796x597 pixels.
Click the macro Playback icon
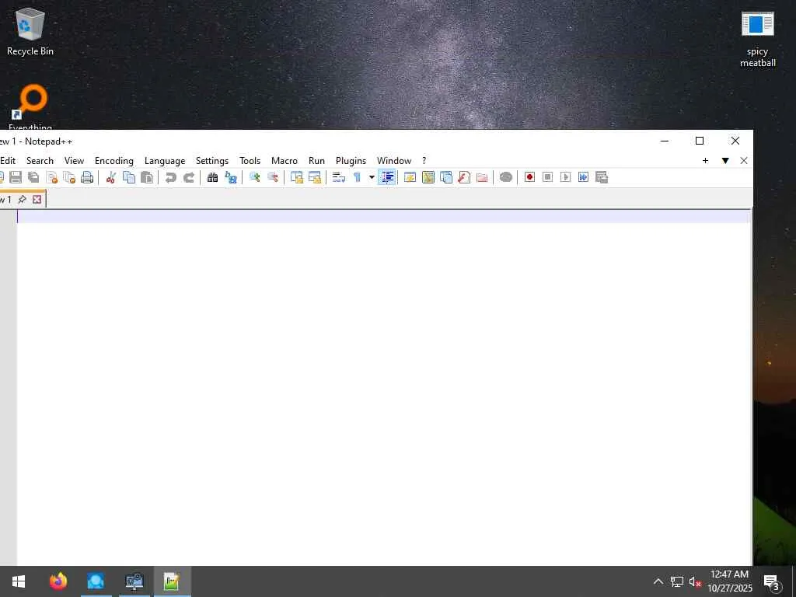click(565, 177)
